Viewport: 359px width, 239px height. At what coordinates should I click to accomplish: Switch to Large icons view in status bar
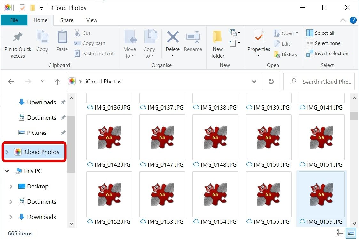(351, 233)
